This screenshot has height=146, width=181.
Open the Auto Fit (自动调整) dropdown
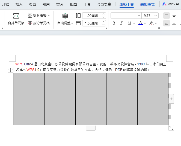point(65,23)
